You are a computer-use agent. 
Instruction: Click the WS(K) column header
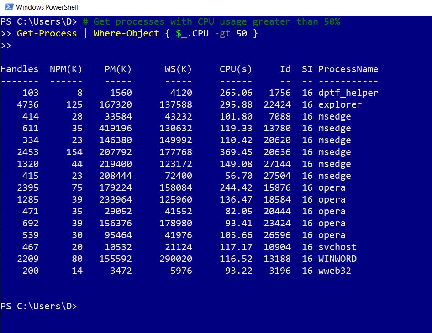(x=178, y=69)
